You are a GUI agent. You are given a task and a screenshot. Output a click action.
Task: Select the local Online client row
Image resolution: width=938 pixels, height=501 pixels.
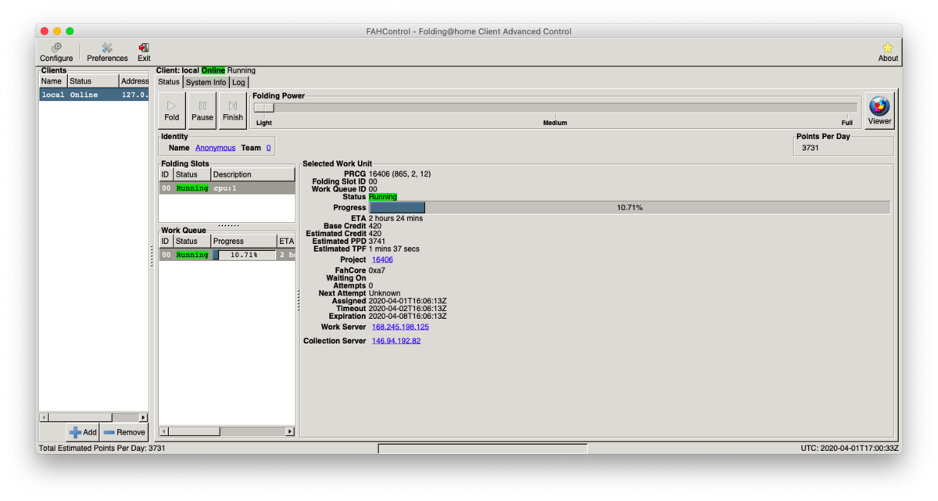click(x=94, y=95)
